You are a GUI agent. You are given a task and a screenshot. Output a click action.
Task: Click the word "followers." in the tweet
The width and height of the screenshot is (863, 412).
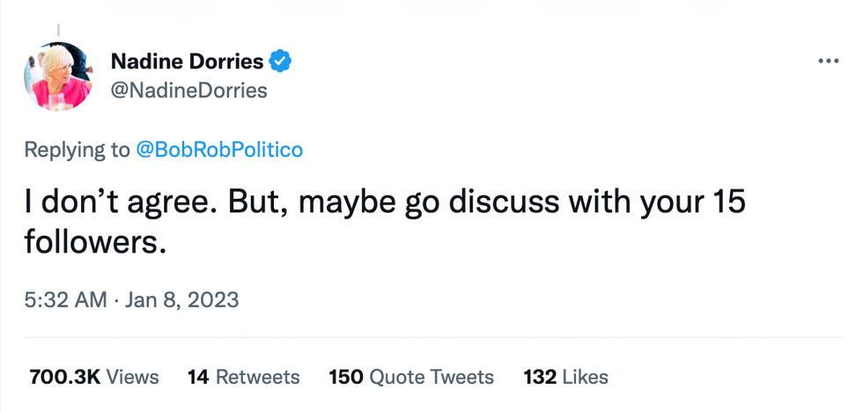[x=95, y=244]
